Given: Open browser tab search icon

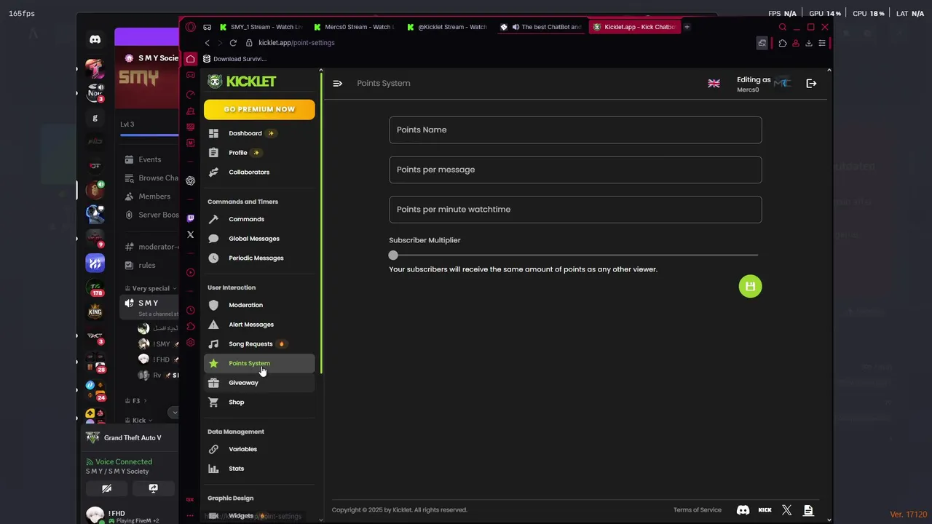Looking at the screenshot, I should [x=783, y=27].
